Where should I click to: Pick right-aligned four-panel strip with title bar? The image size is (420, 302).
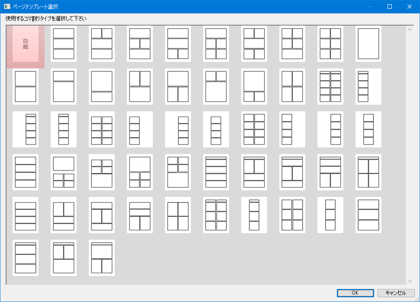[x=26, y=129]
